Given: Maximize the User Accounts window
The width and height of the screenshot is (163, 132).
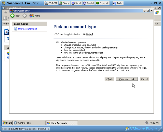Looking at the screenshot, I should click(148, 11).
